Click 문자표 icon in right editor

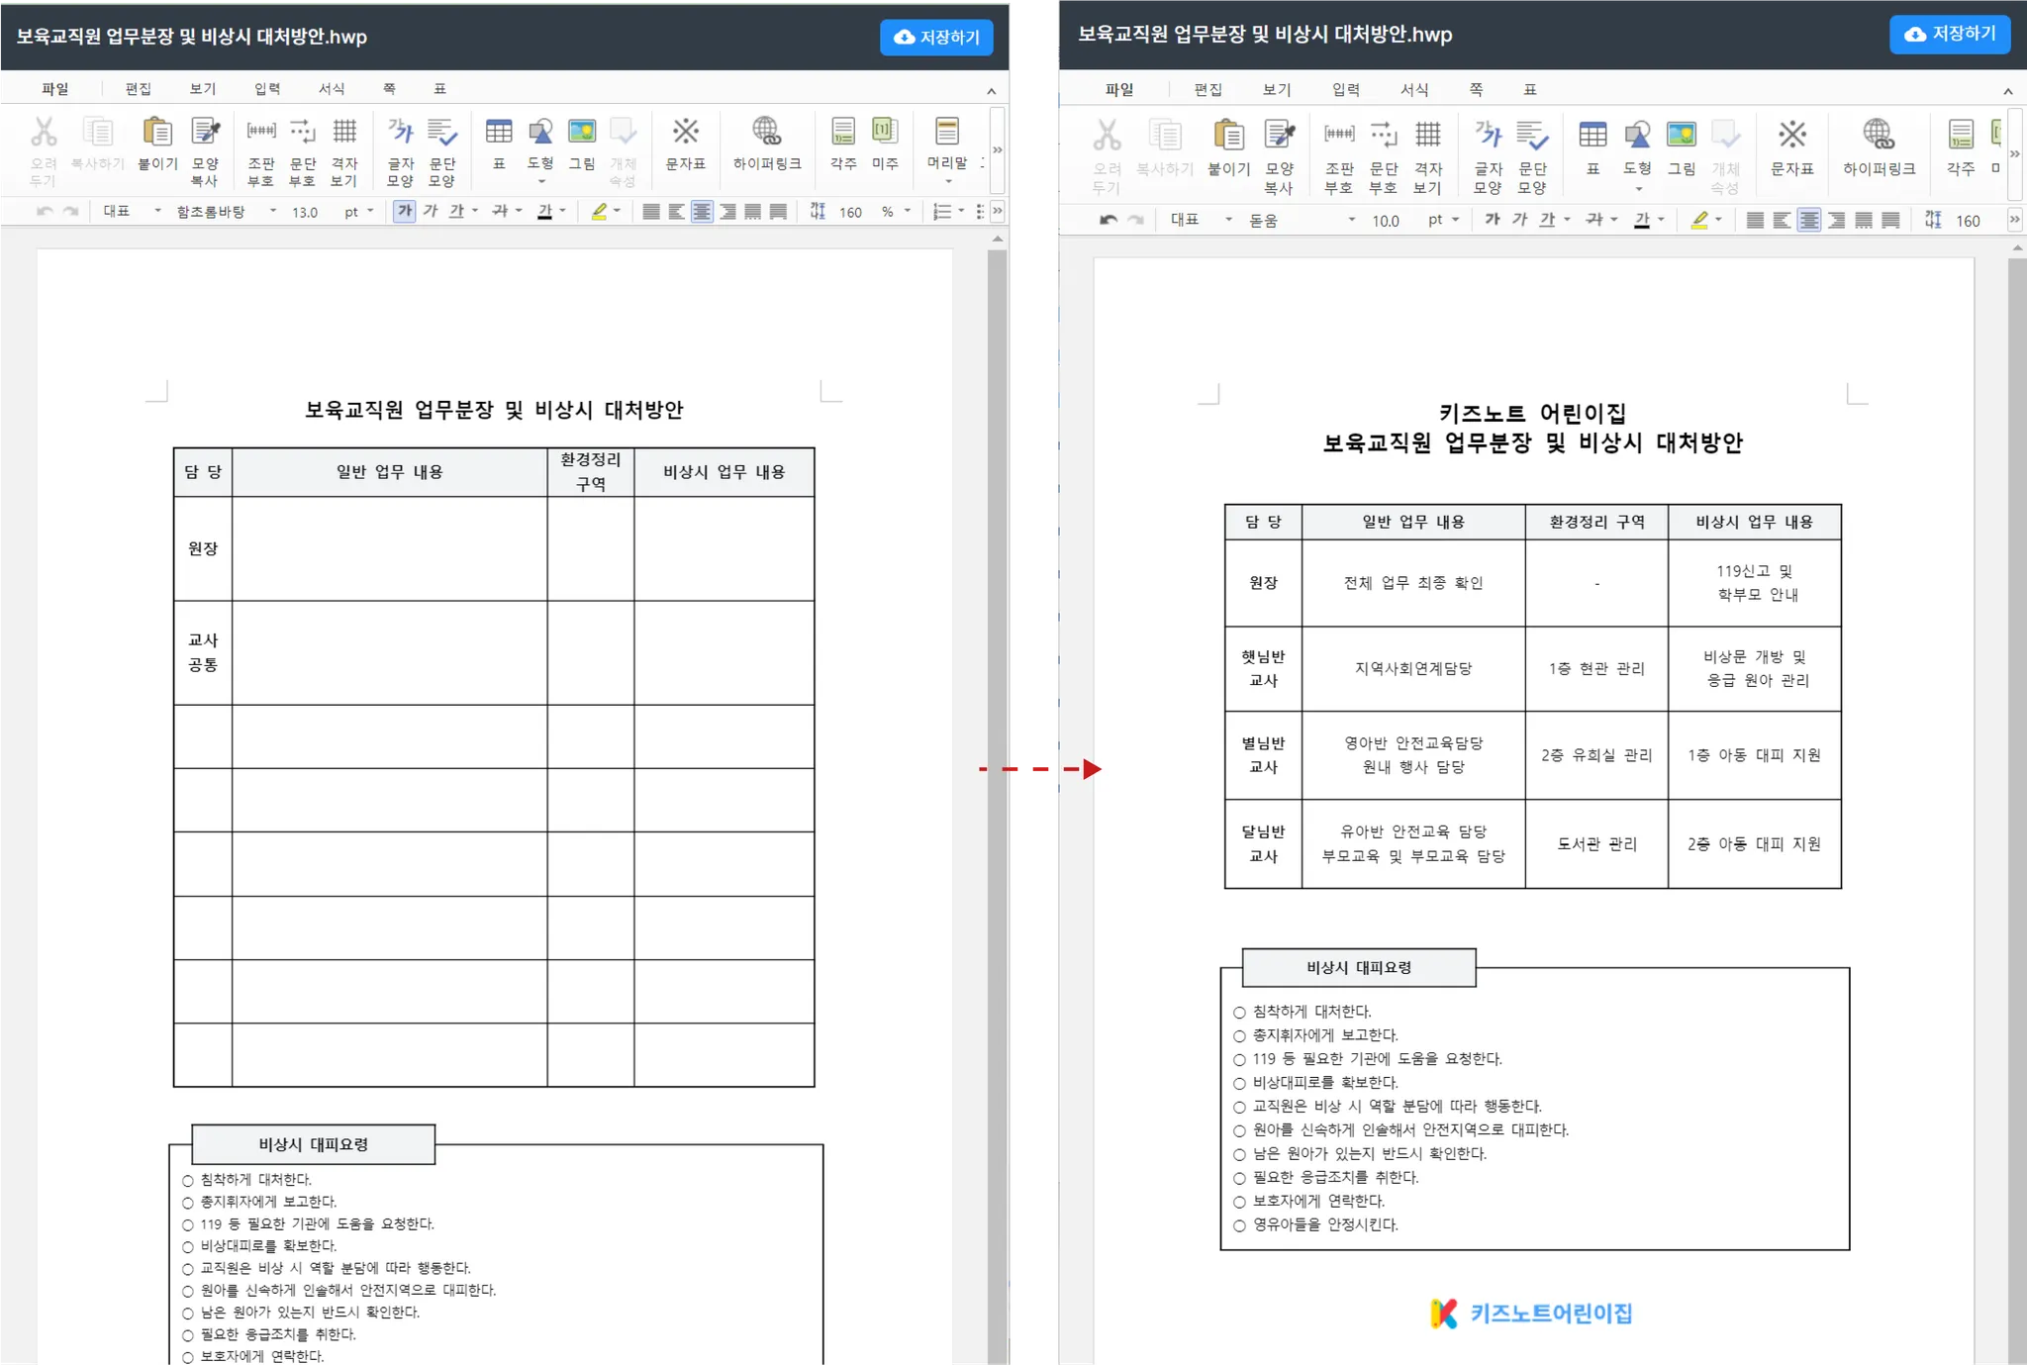[x=1791, y=136]
